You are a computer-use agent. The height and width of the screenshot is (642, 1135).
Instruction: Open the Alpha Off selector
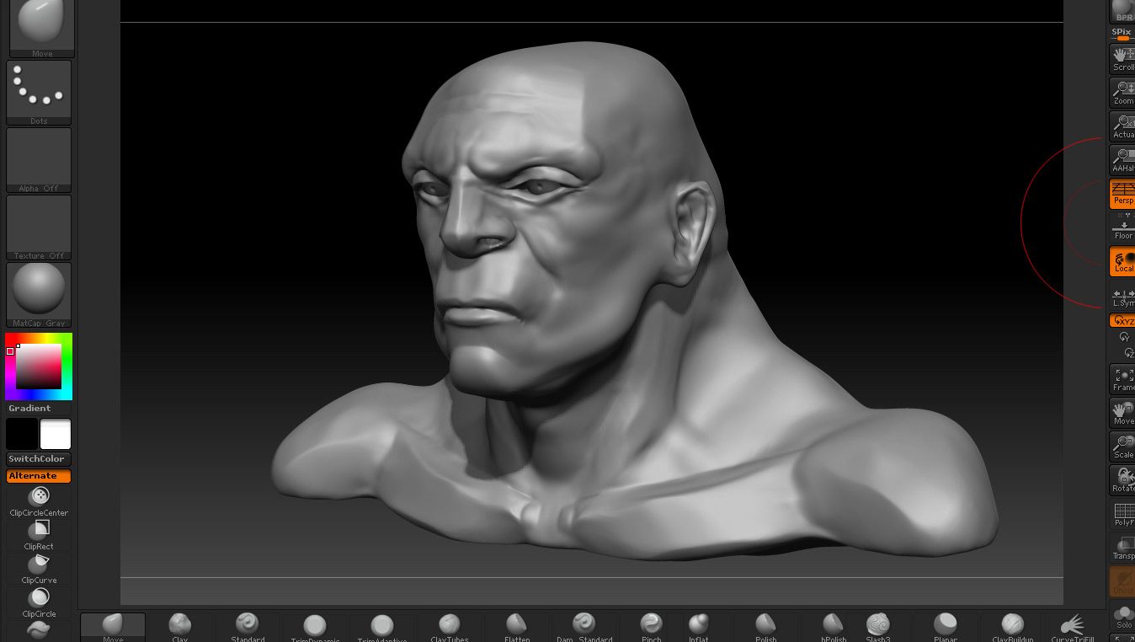(x=39, y=160)
